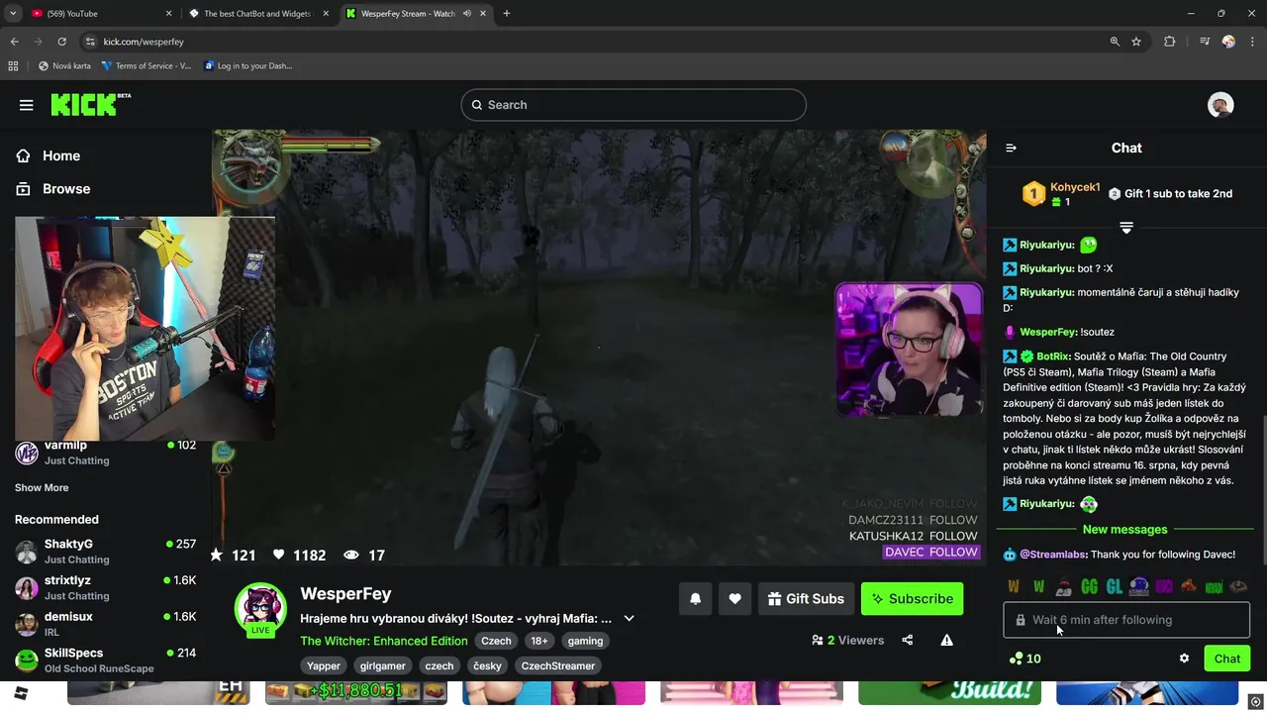Select the girlgamer tag
Image resolution: width=1267 pixels, height=713 pixels.
coord(383,665)
